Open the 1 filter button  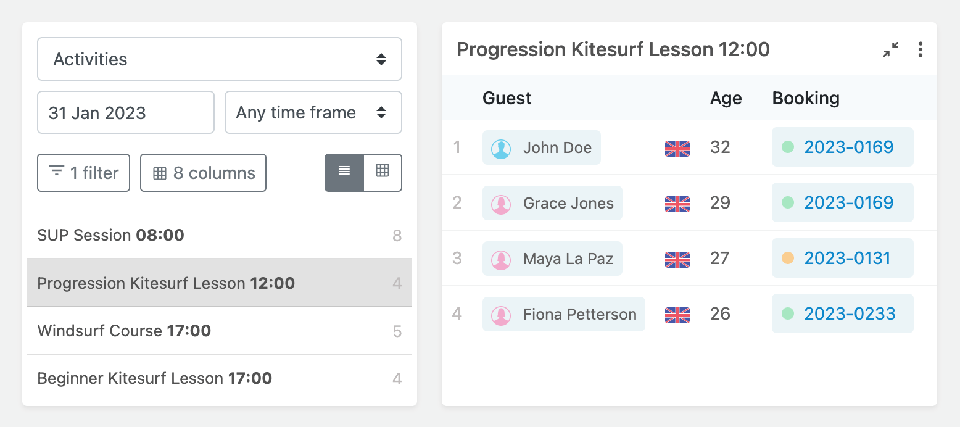pyautogui.click(x=84, y=173)
